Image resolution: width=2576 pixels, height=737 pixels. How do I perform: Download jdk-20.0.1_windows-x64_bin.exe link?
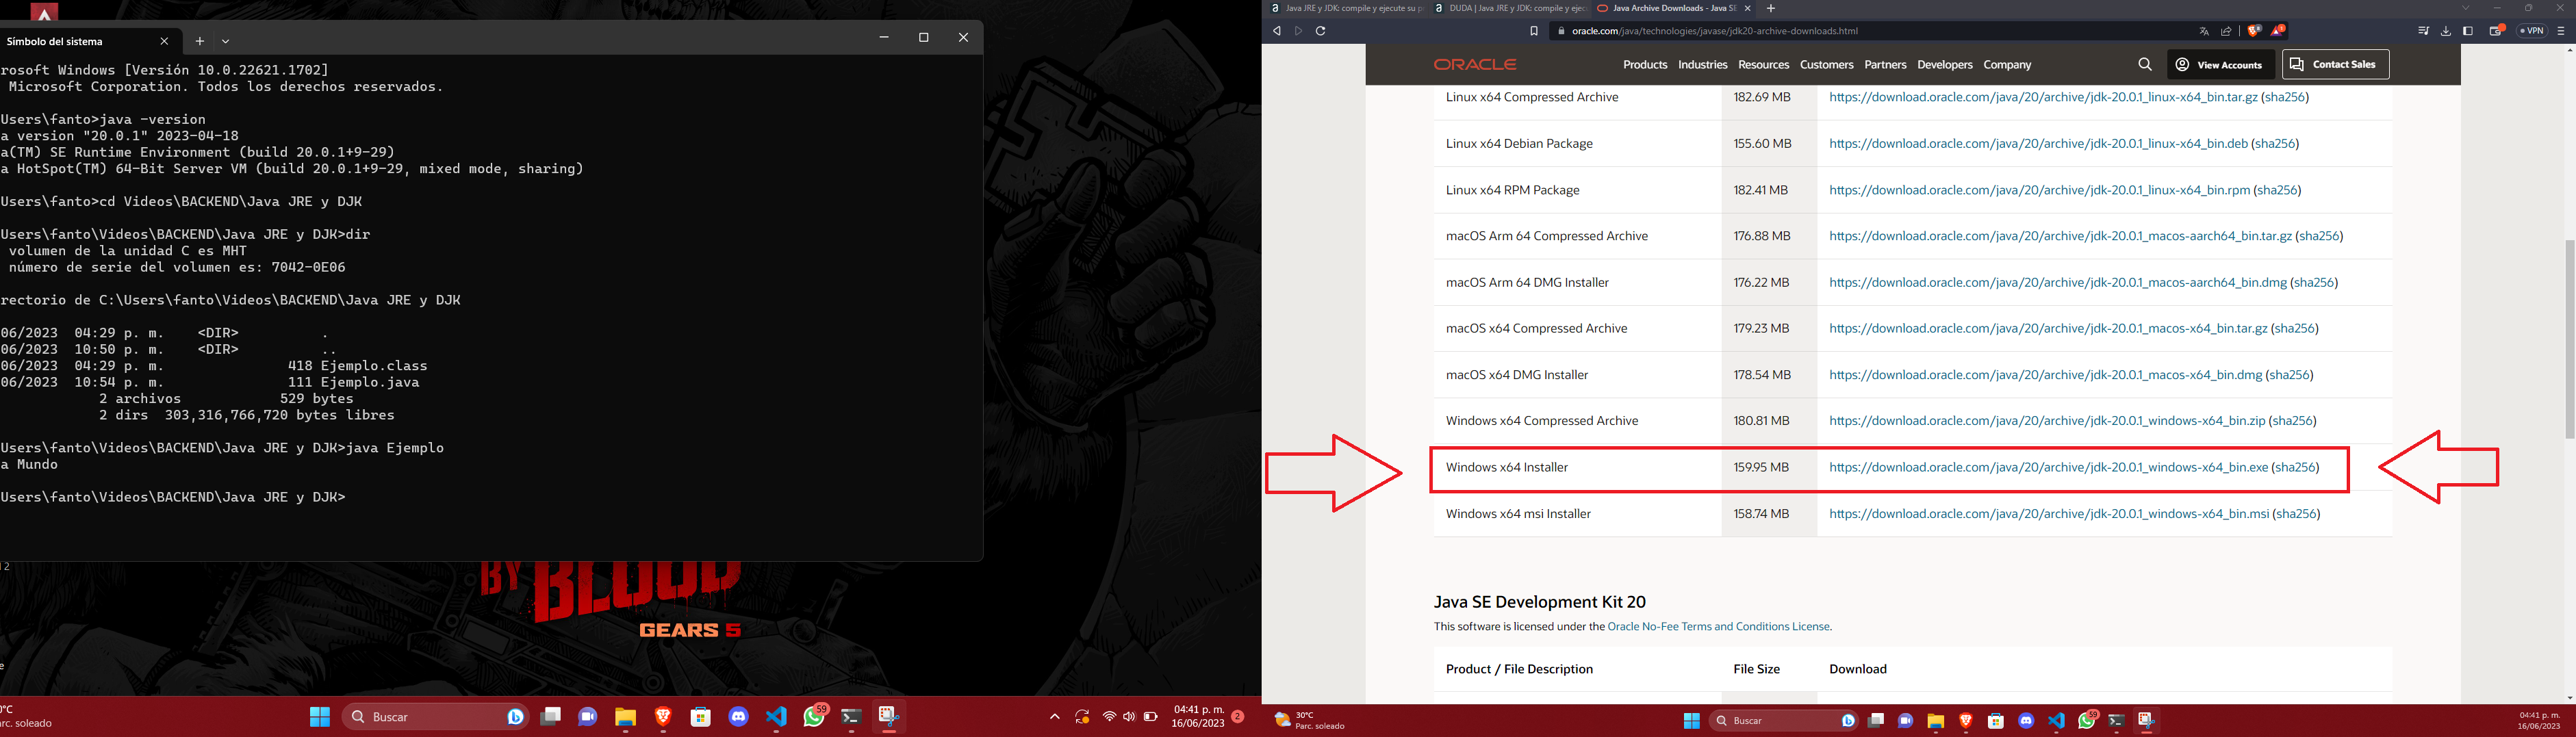pos(2048,467)
